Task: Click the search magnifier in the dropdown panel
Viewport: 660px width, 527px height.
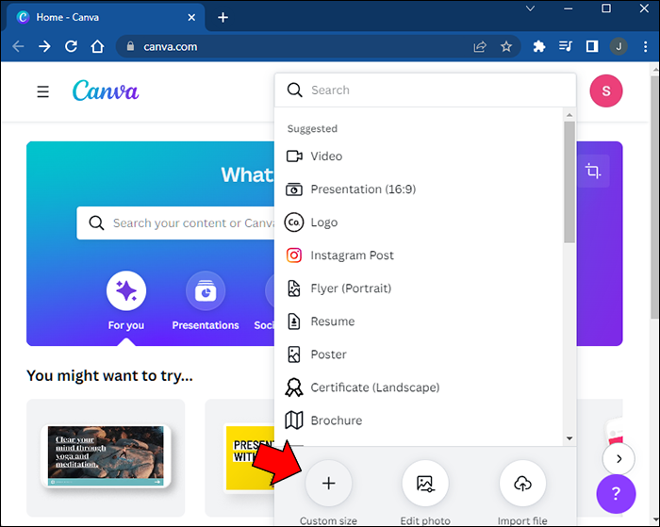Action: coord(294,90)
